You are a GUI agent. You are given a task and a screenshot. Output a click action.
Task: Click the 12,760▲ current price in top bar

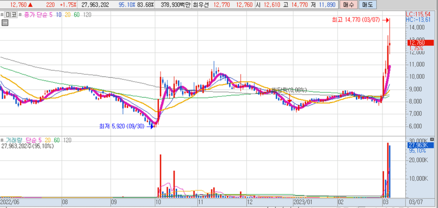(22, 5)
